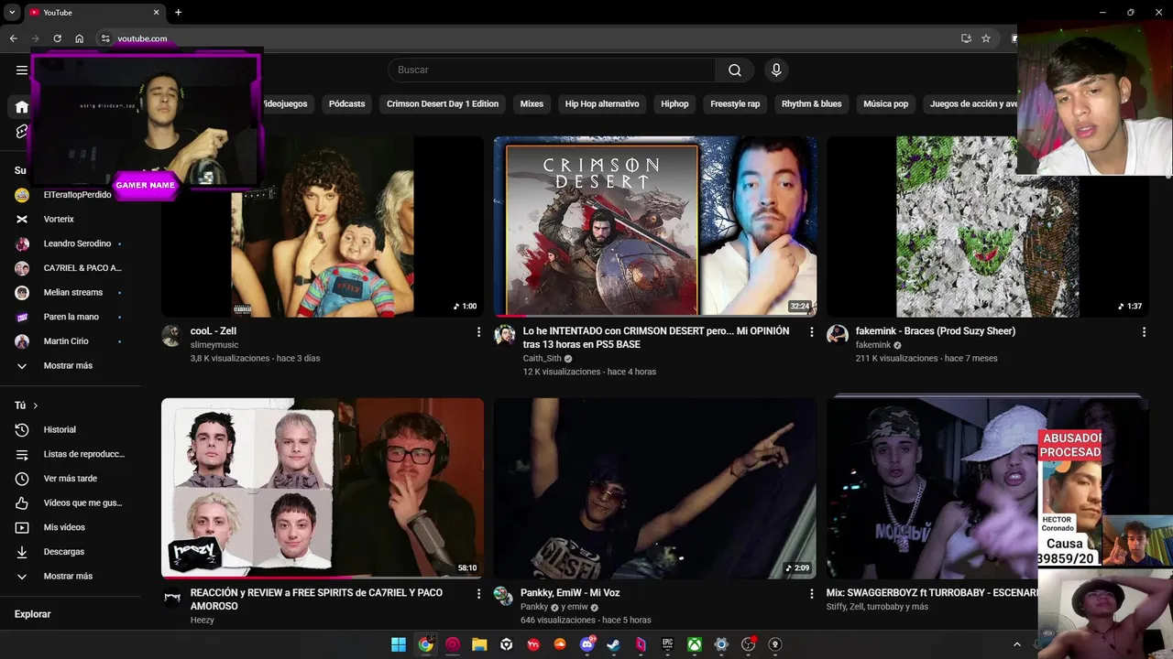This screenshot has width=1173, height=659.
Task: Open Ver más tarde in sidebar
Action: (x=70, y=478)
